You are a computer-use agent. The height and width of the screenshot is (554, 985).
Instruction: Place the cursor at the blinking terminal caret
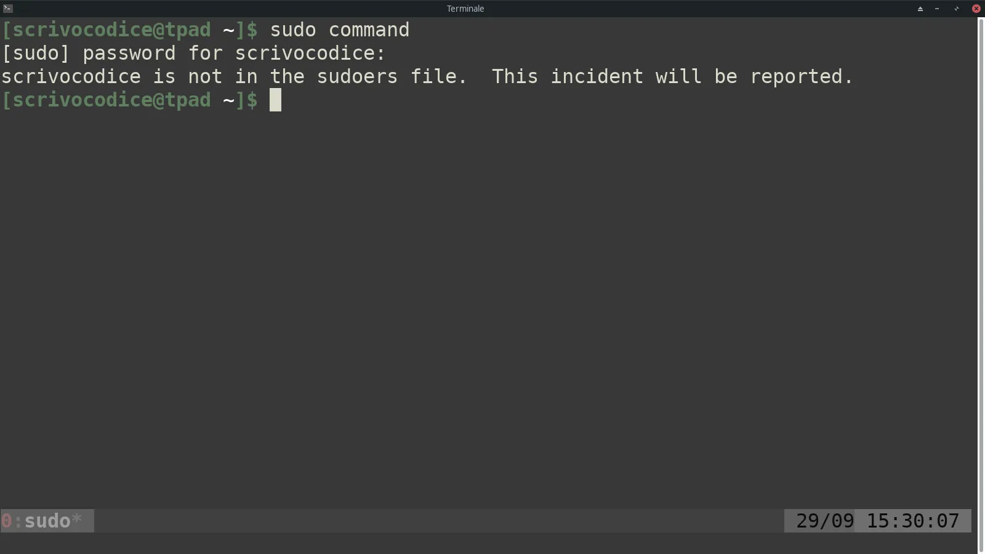point(275,100)
